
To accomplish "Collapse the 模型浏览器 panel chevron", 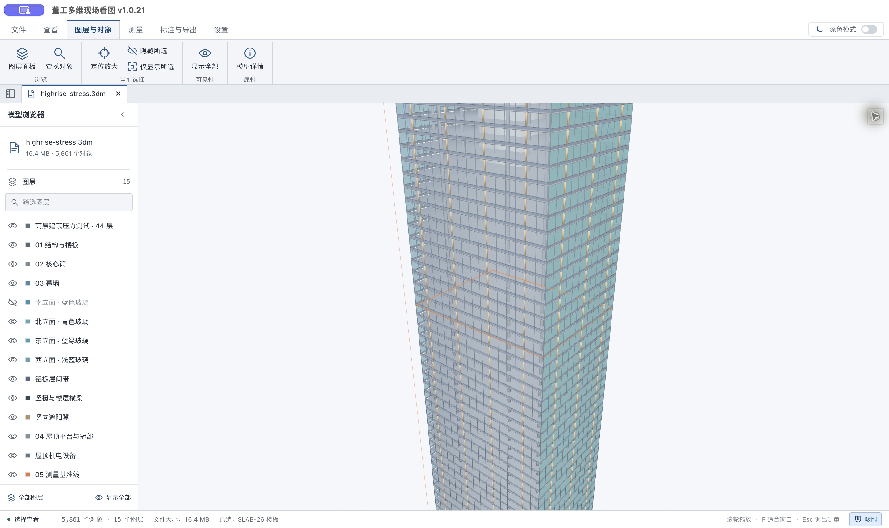I will 122,115.
